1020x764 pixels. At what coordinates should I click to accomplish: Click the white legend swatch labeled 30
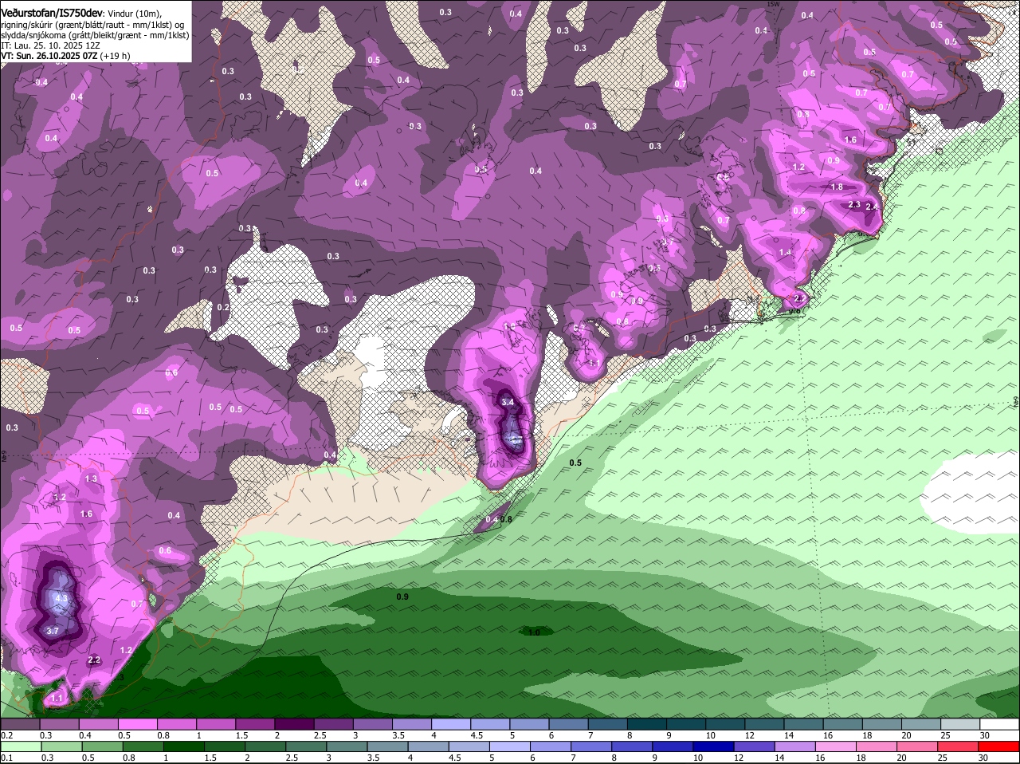(x=1001, y=724)
